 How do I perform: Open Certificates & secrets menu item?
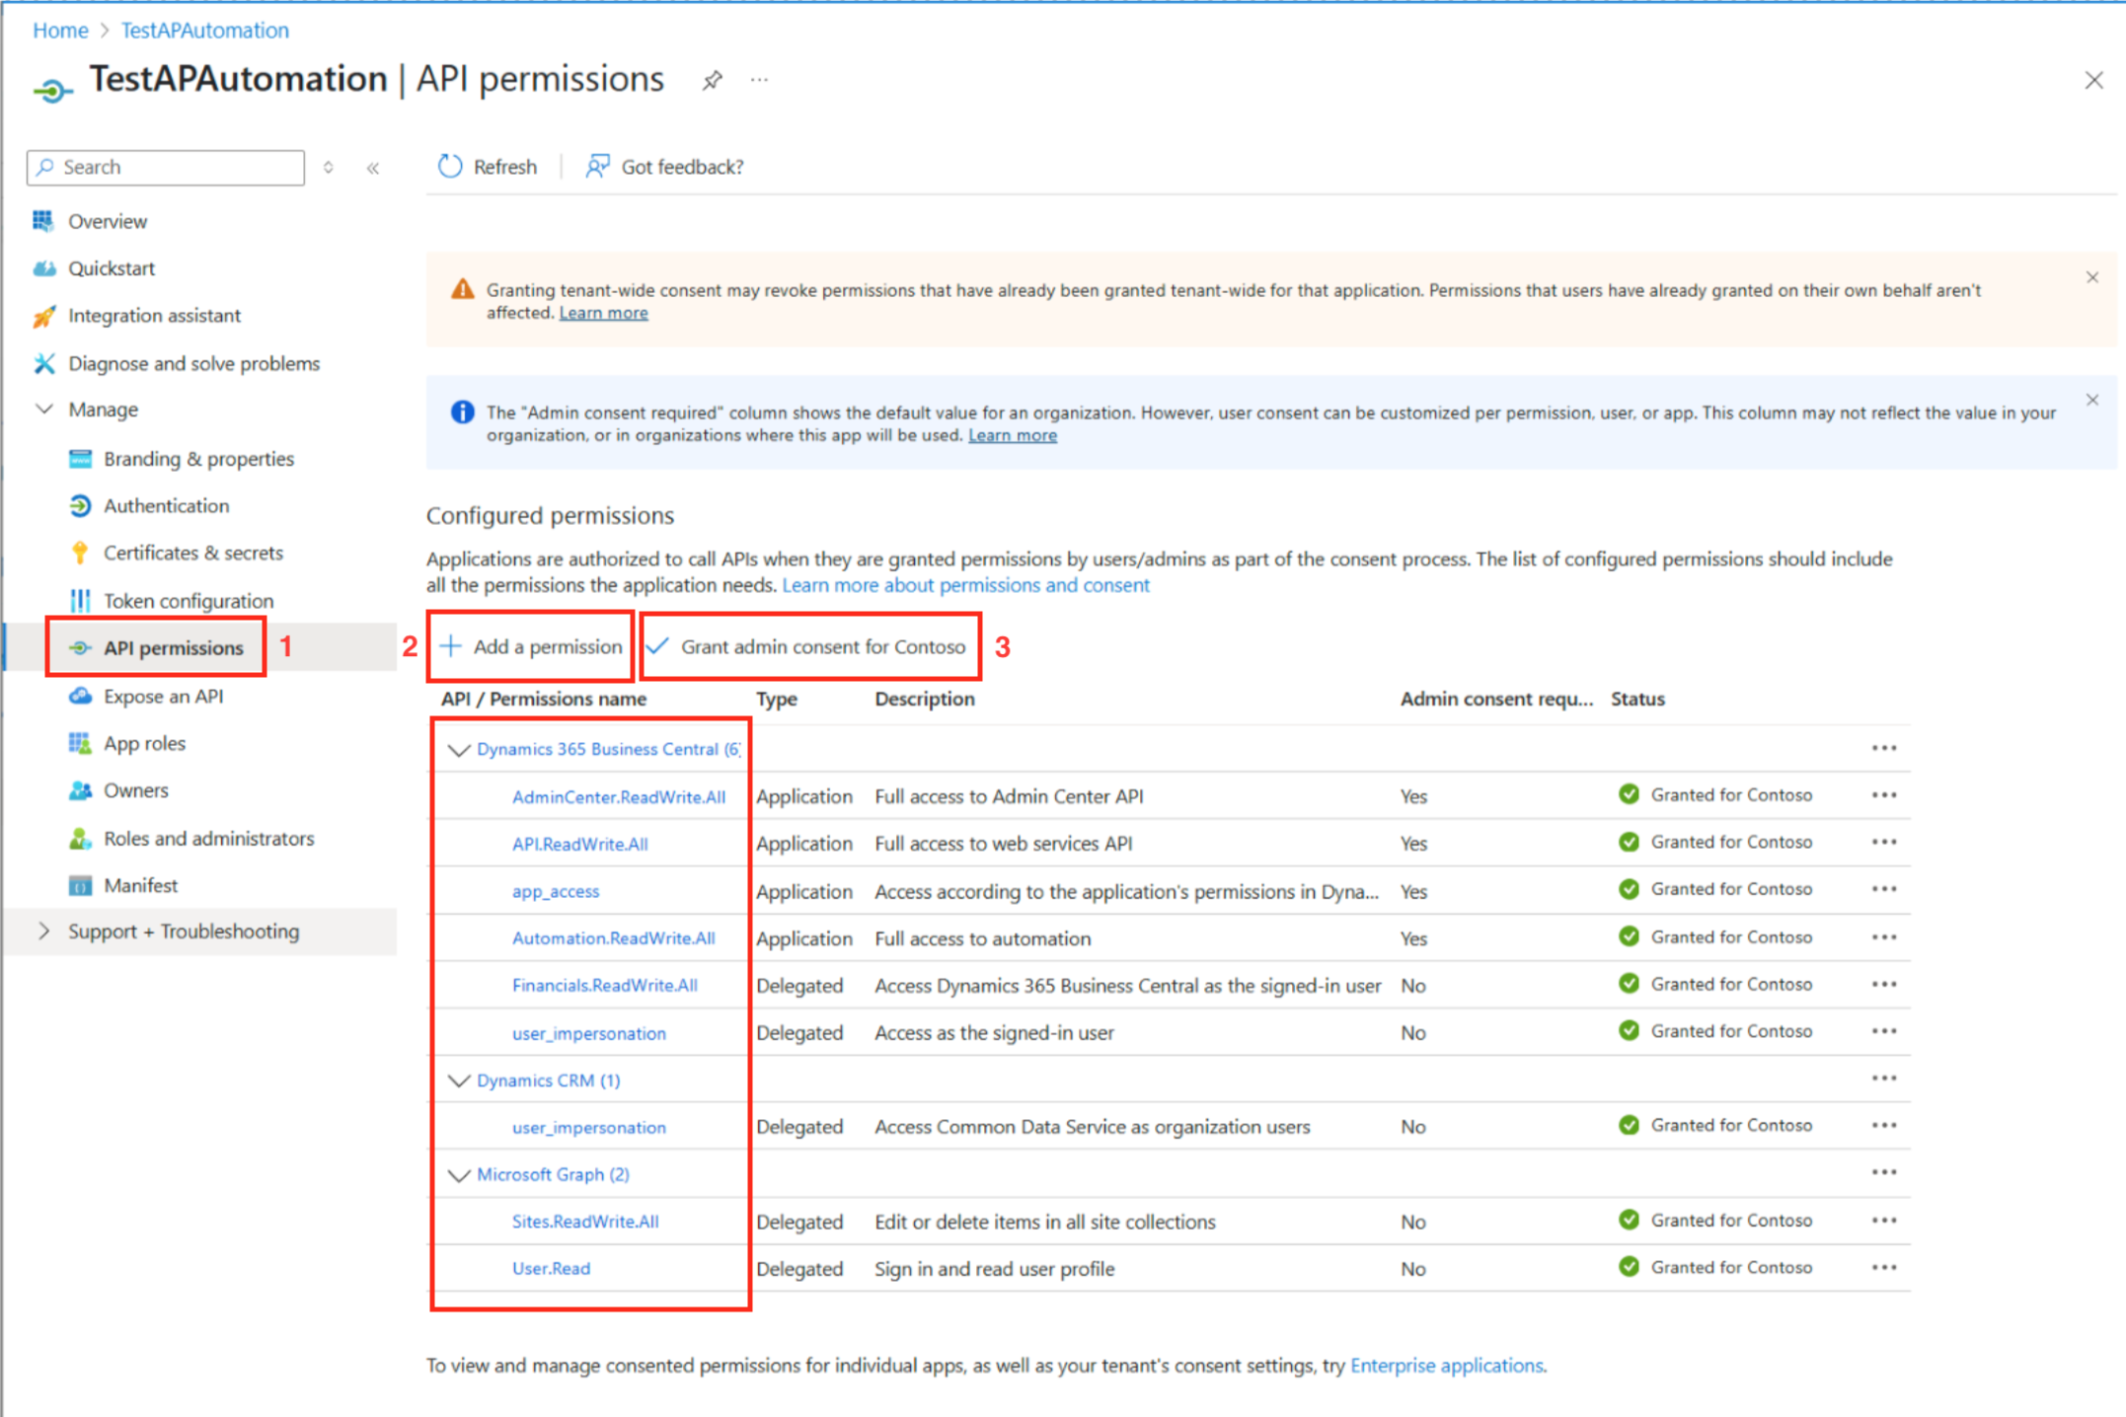pyautogui.click(x=192, y=553)
